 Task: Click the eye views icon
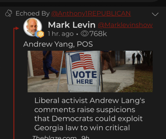coord(85,34)
